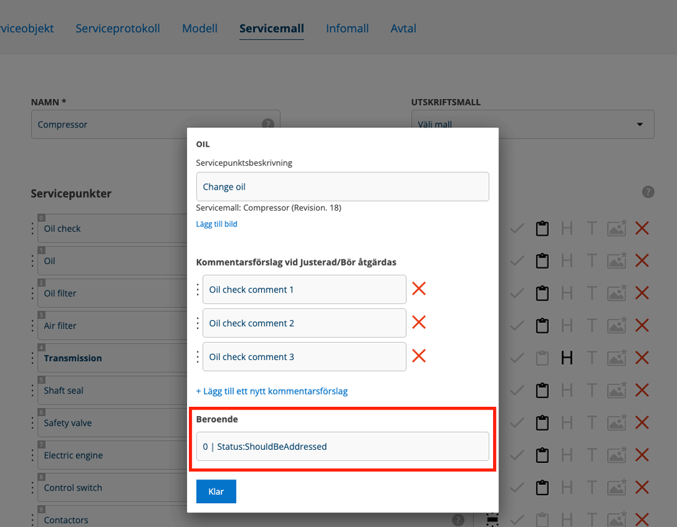This screenshot has width=677, height=527.
Task: Click the clipboard icon in Oil check row
Action: [542, 228]
